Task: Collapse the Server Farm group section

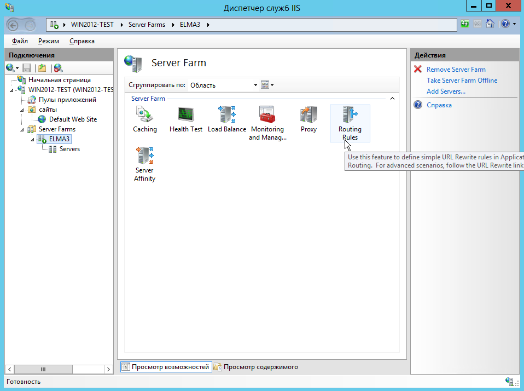Action: tap(392, 99)
